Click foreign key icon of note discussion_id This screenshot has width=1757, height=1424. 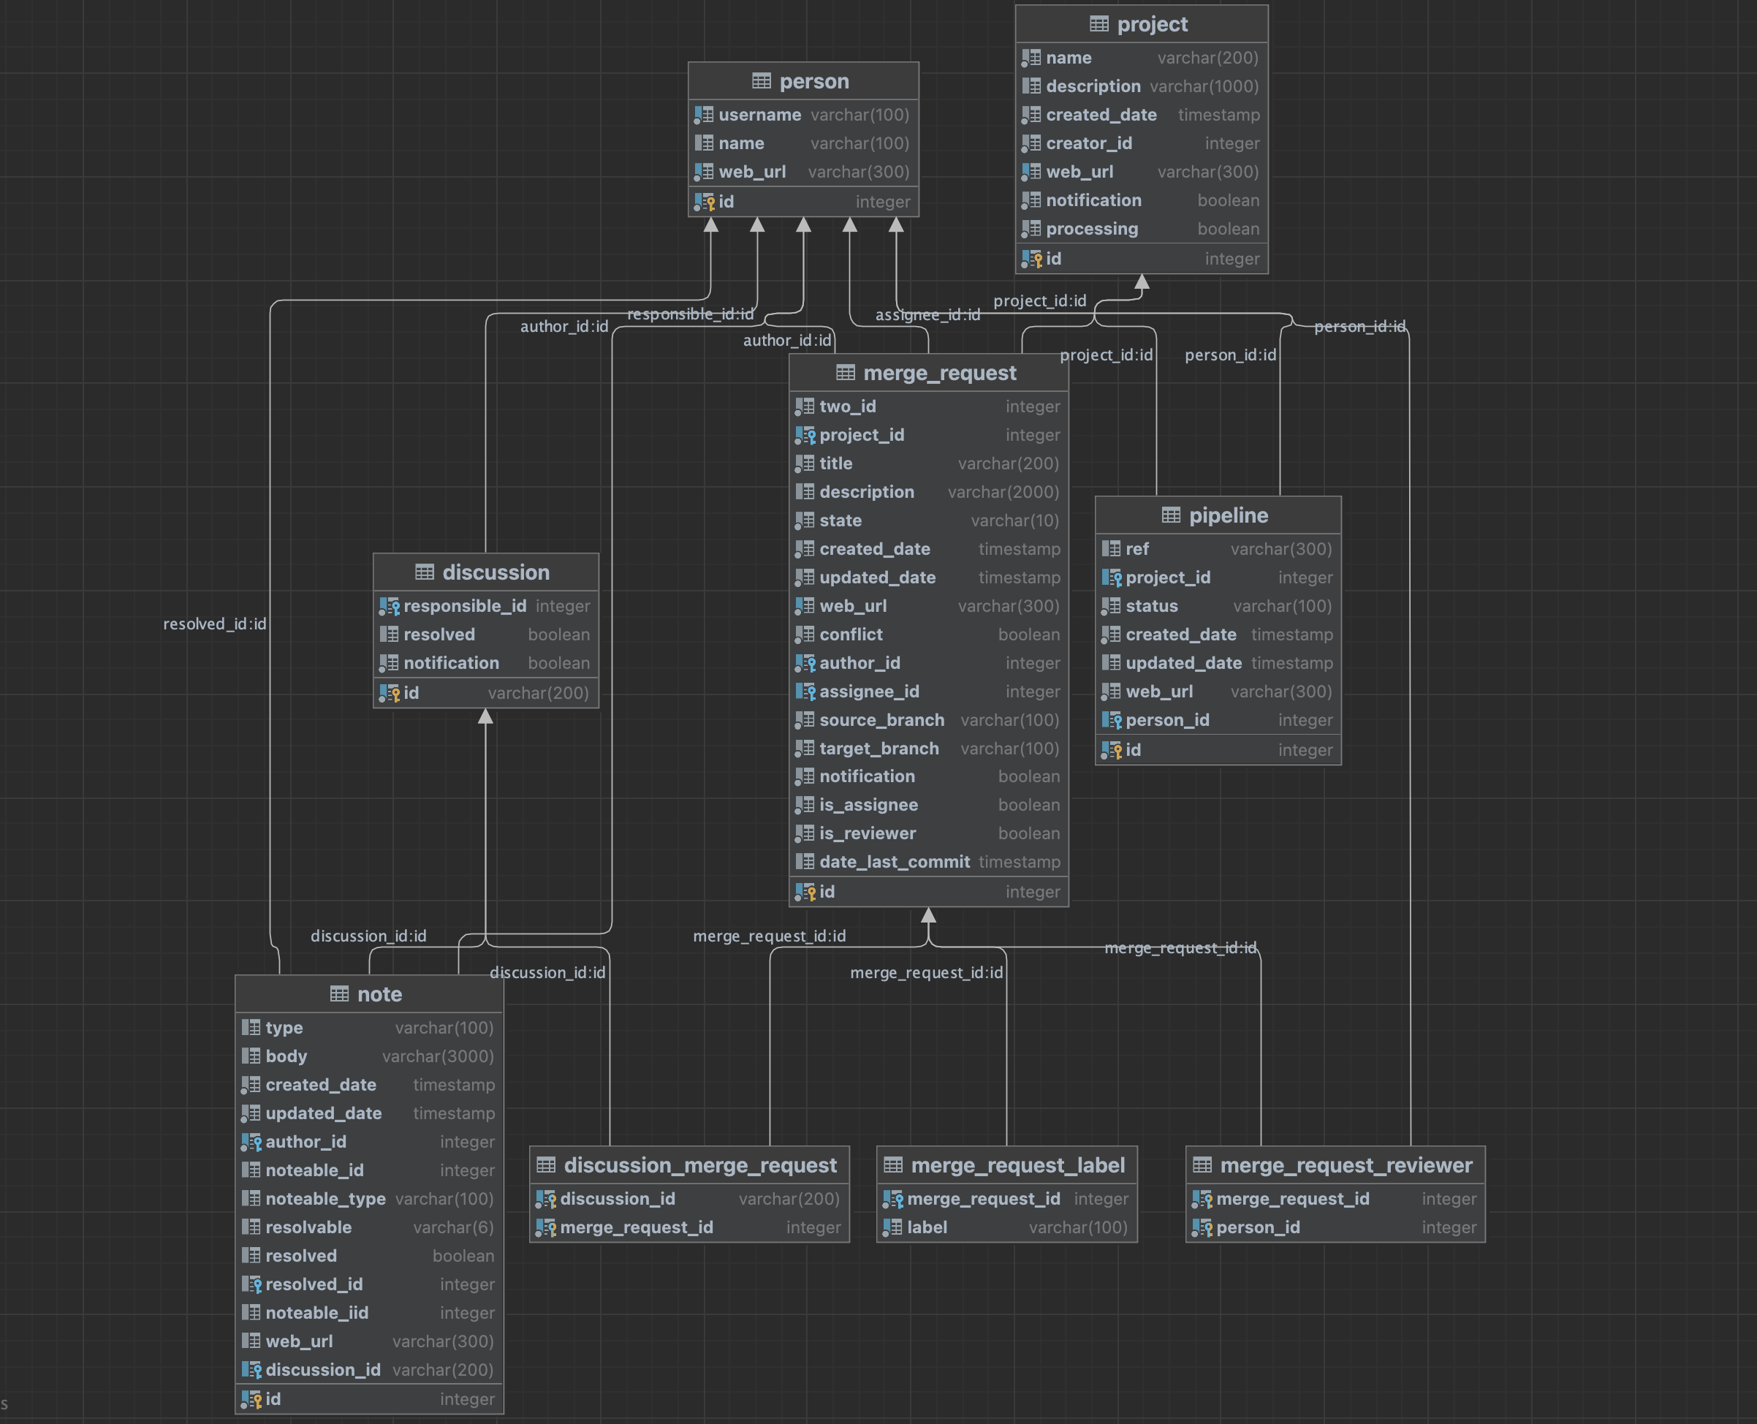coord(252,1370)
